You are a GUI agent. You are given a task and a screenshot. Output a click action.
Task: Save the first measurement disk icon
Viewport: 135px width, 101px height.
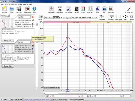click(33, 20)
